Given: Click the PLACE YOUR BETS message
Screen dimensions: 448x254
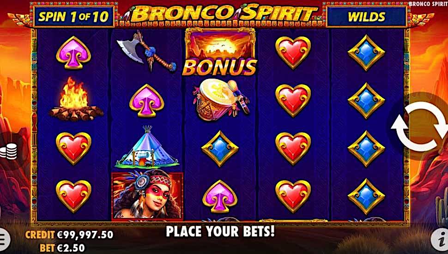Looking at the screenshot, I should point(220,231).
